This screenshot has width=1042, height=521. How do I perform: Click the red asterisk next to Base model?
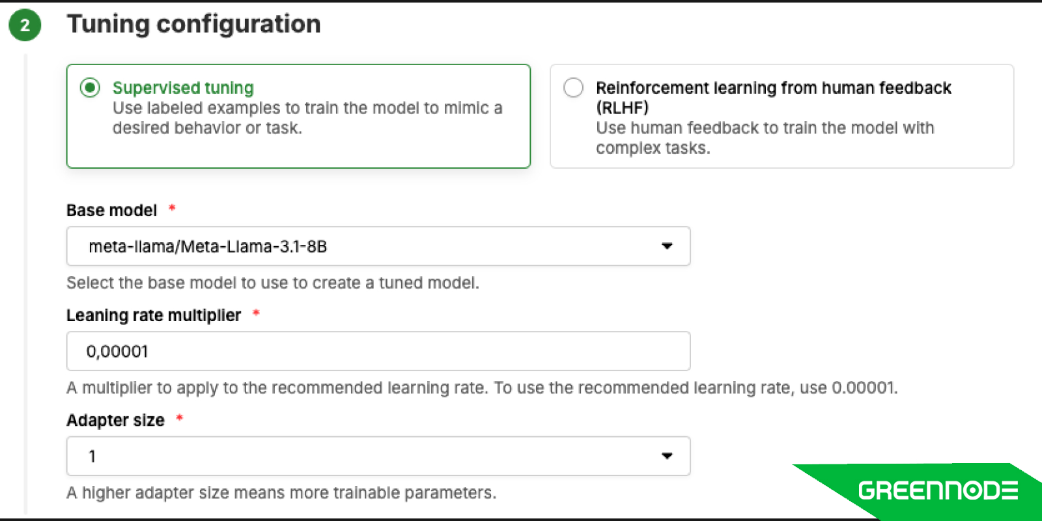tap(172, 208)
